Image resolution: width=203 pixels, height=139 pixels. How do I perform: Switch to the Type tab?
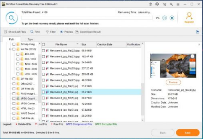pyautogui.click(x=30, y=39)
